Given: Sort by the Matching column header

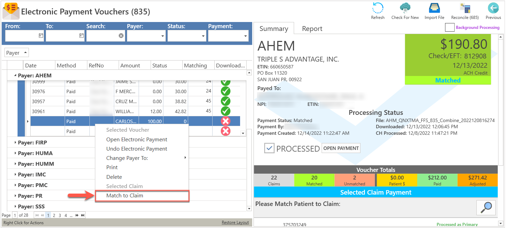Looking at the screenshot, I should click(198, 65).
